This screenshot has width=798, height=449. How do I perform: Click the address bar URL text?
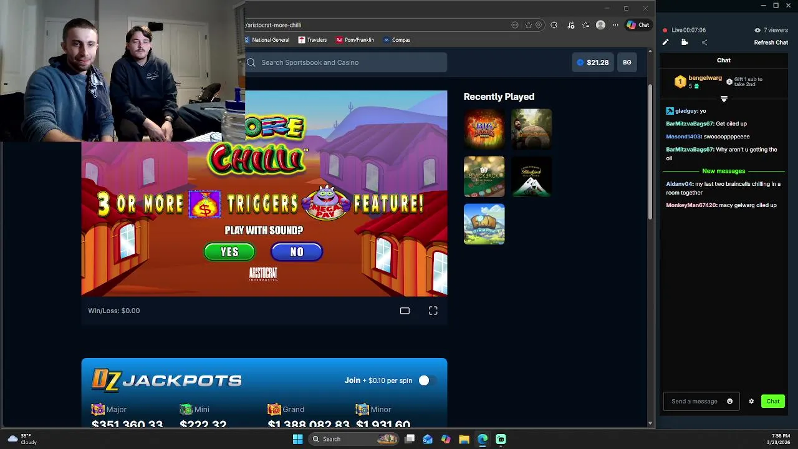[273, 25]
